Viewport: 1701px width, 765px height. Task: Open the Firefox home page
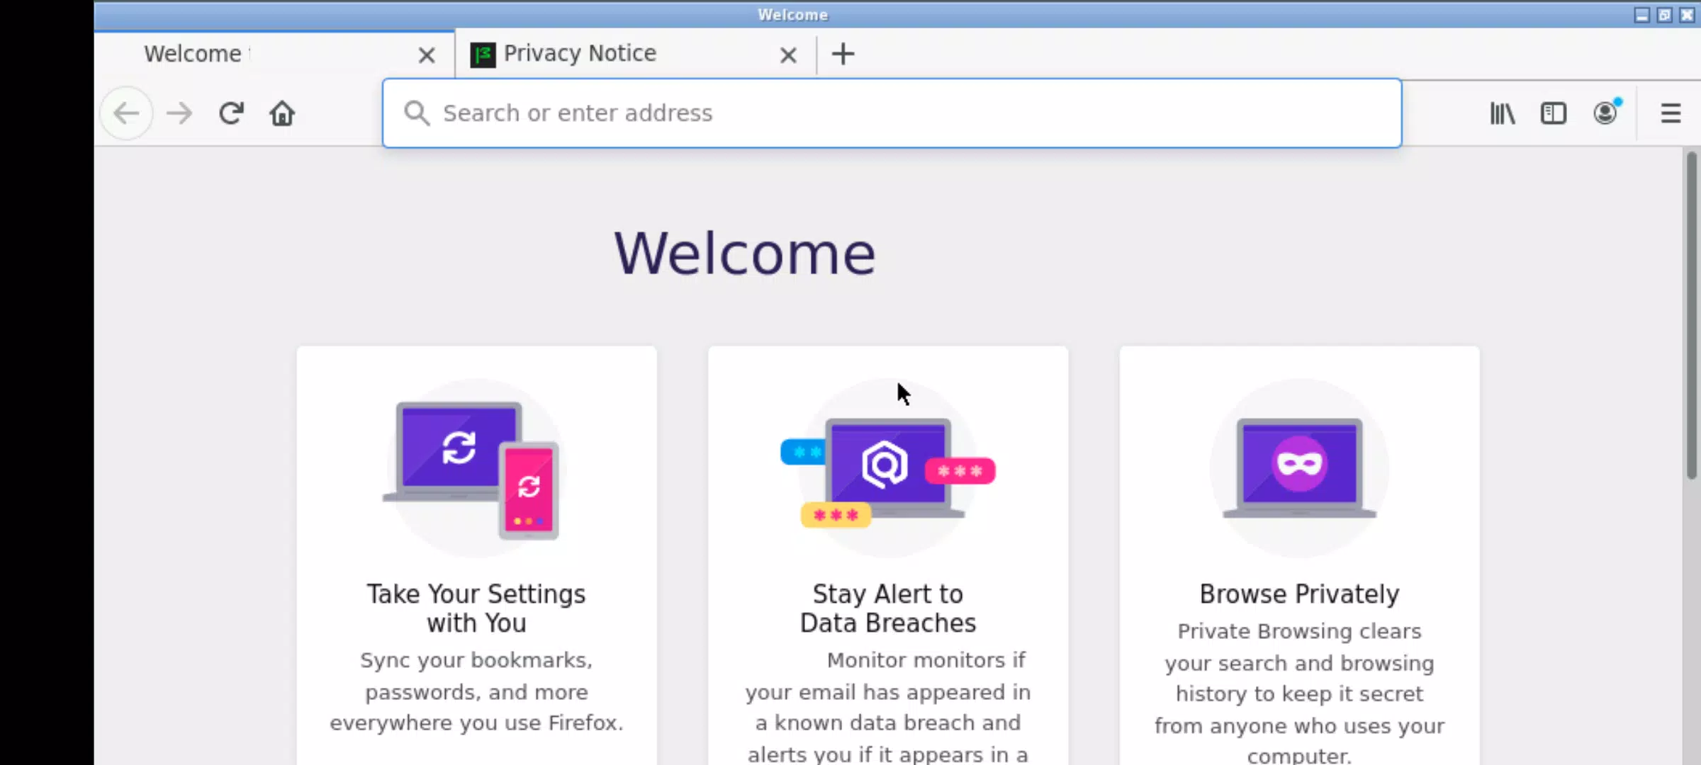pos(282,113)
